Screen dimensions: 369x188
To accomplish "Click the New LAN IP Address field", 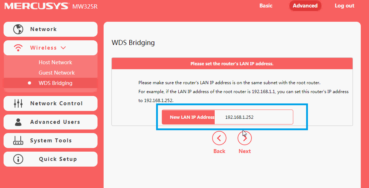I will pyautogui.click(x=254, y=117).
